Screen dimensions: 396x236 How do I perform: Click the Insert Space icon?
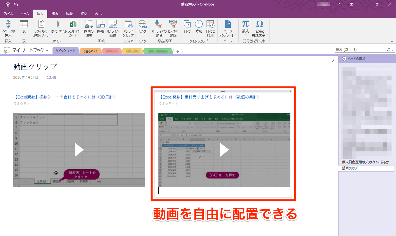8,24
